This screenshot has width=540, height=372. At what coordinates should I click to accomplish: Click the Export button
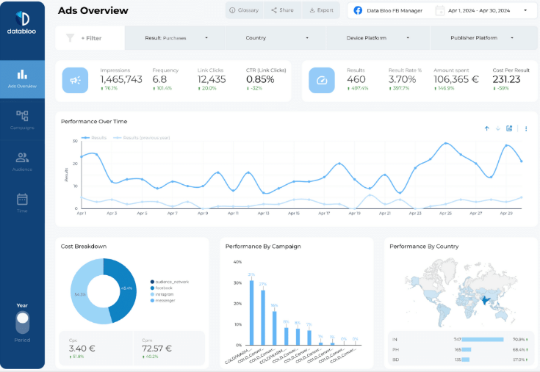click(321, 10)
